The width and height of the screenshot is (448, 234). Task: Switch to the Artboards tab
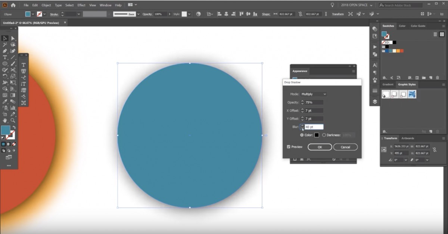(x=407, y=138)
